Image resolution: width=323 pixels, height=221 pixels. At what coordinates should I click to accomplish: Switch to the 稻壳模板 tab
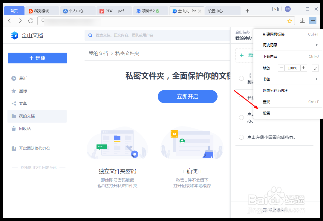click(42, 11)
